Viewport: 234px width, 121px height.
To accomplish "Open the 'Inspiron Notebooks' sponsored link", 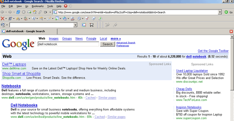I will pos(189,107).
